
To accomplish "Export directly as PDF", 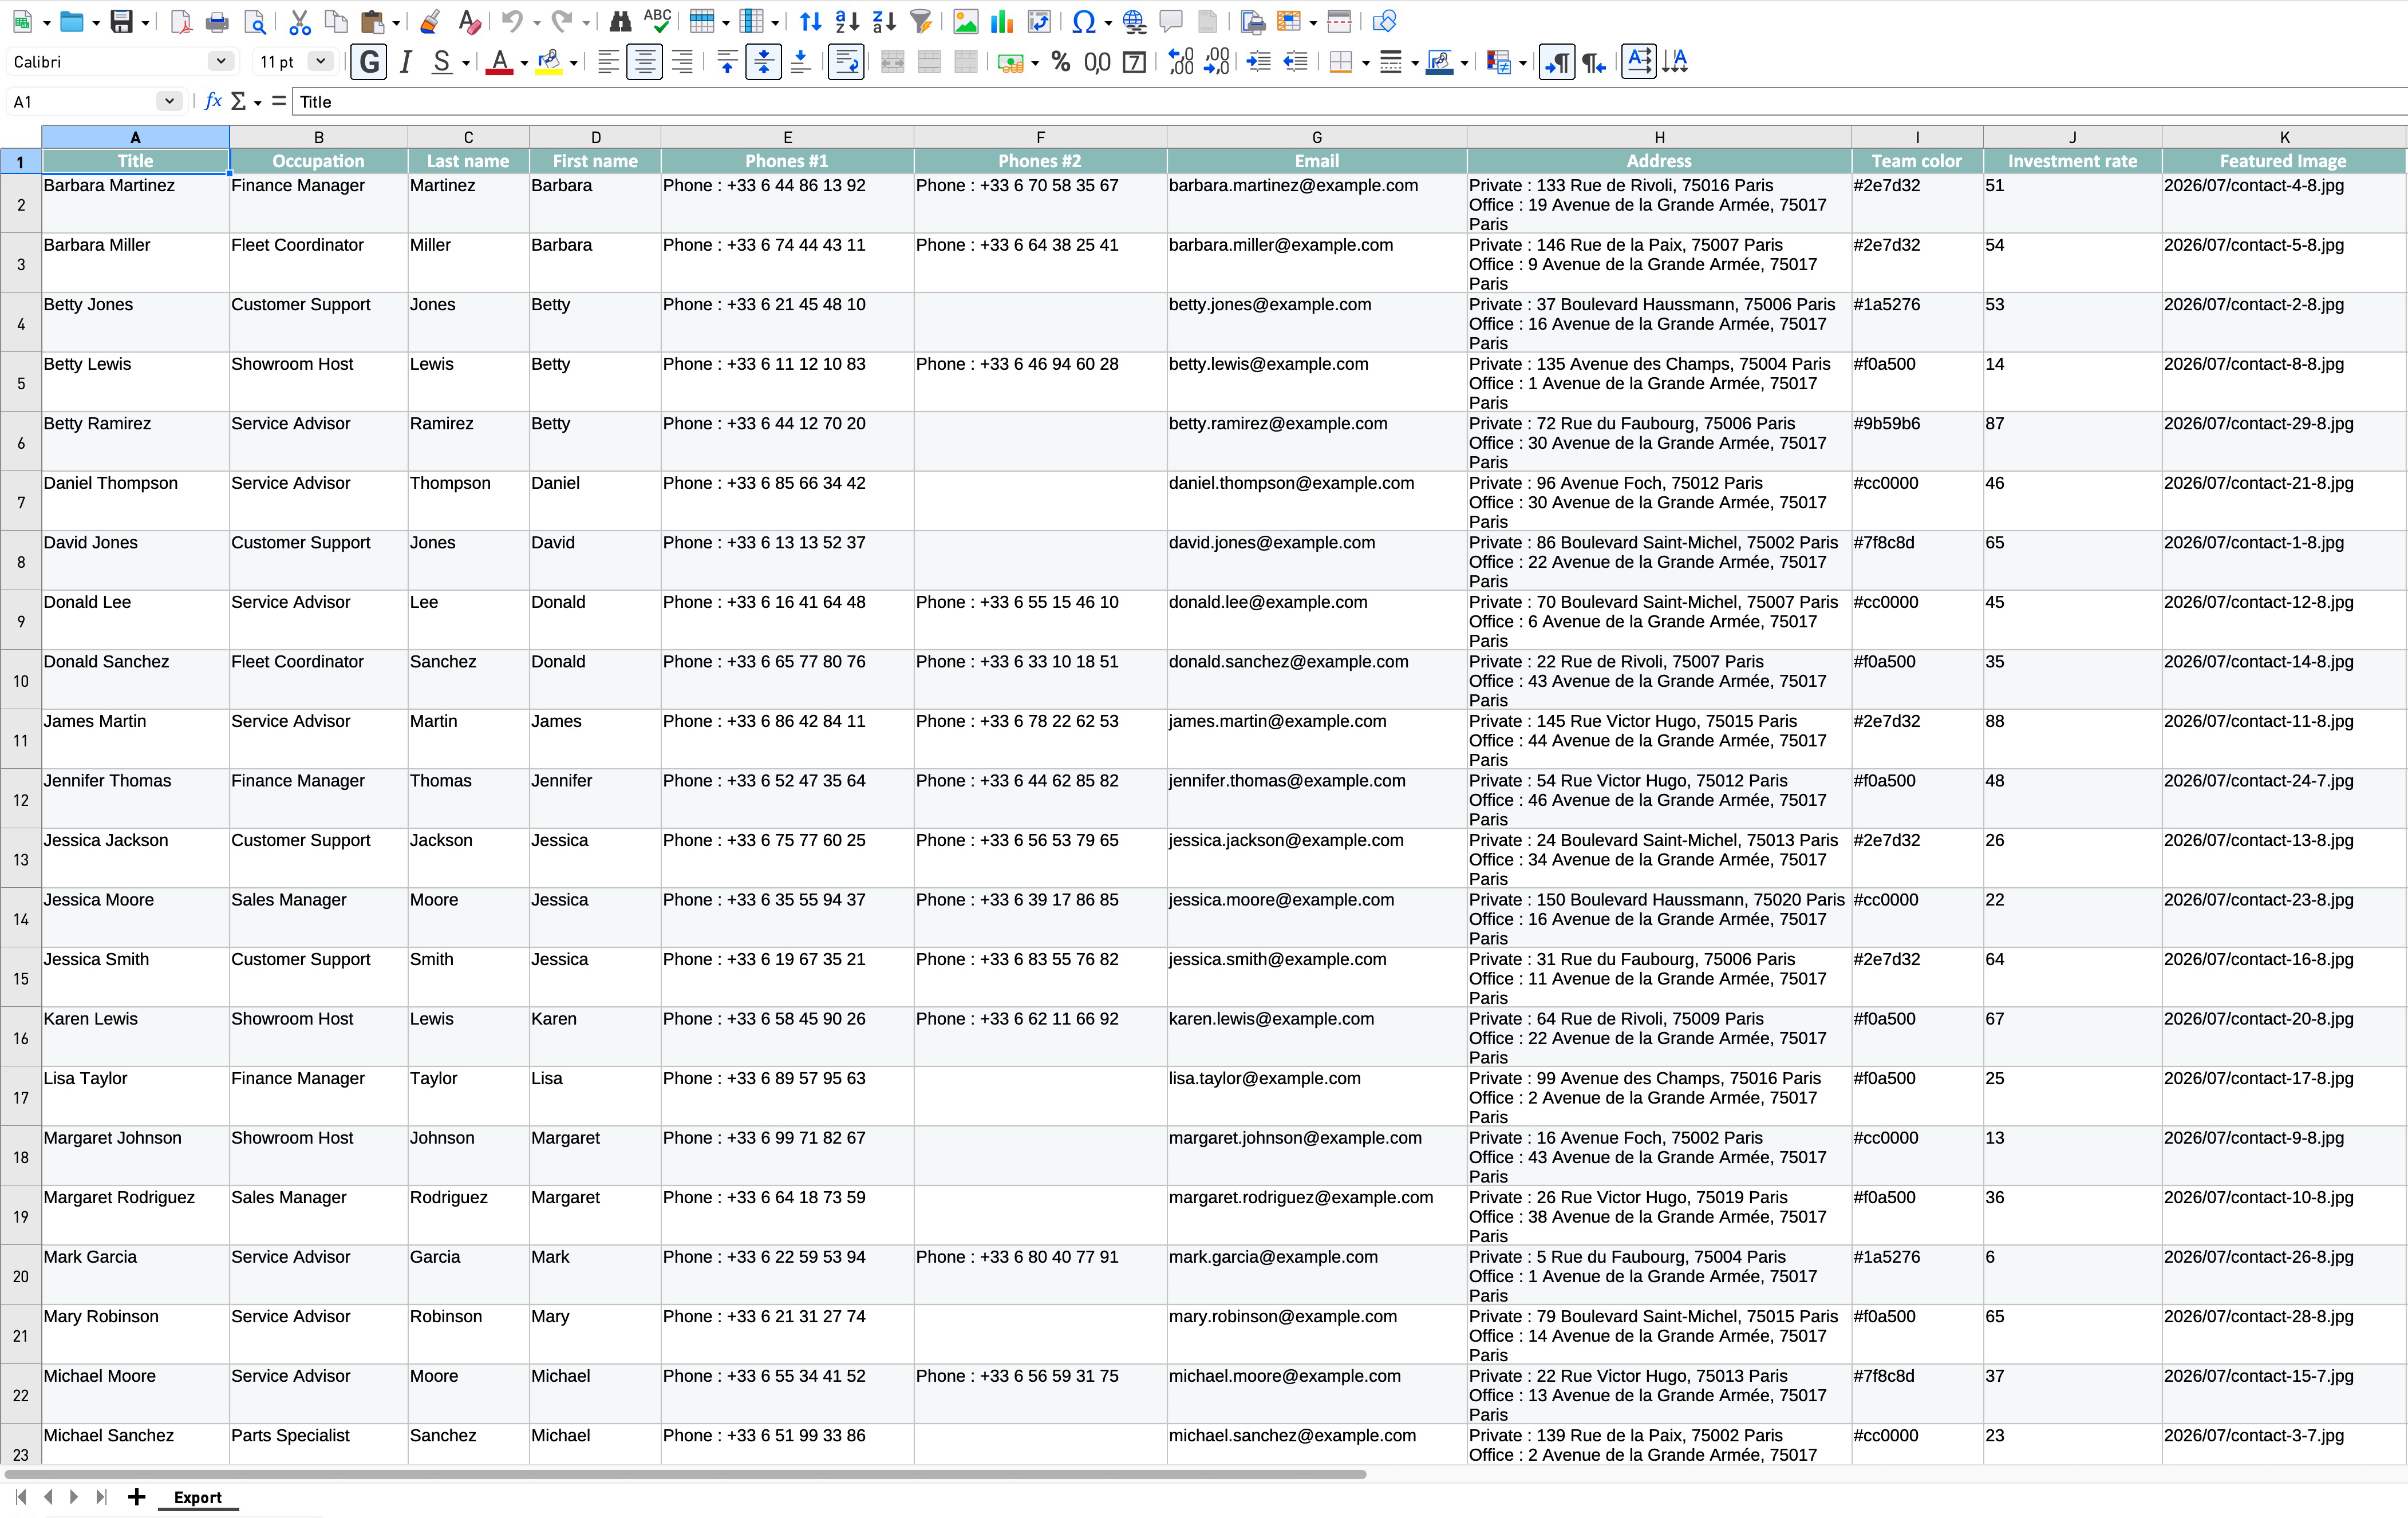I will (181, 21).
